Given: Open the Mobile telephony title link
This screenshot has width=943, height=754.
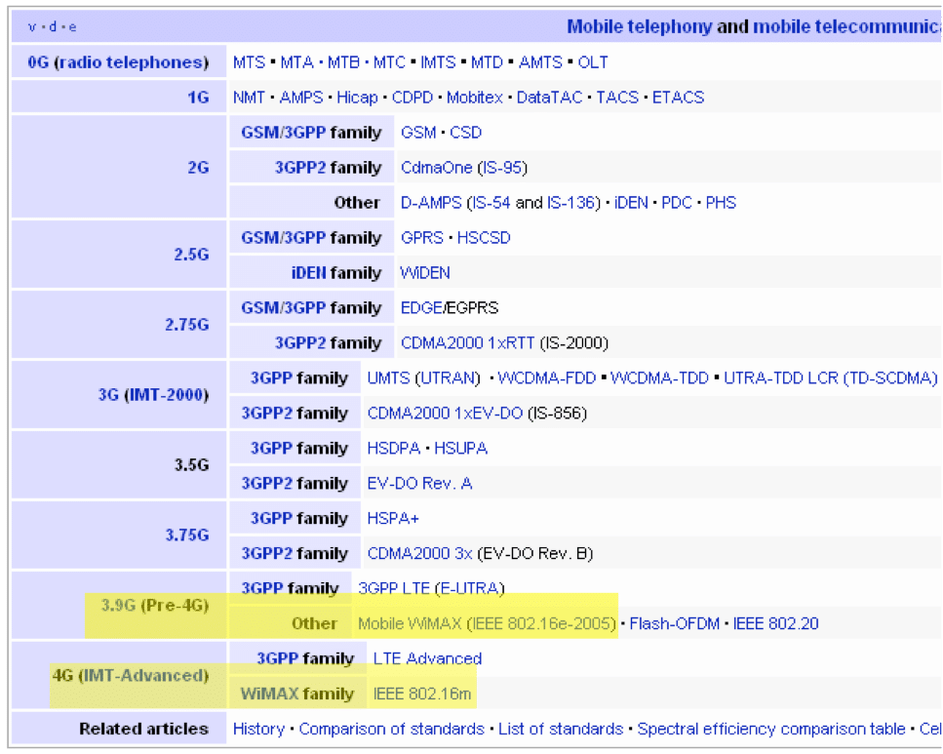Looking at the screenshot, I should click(640, 26).
